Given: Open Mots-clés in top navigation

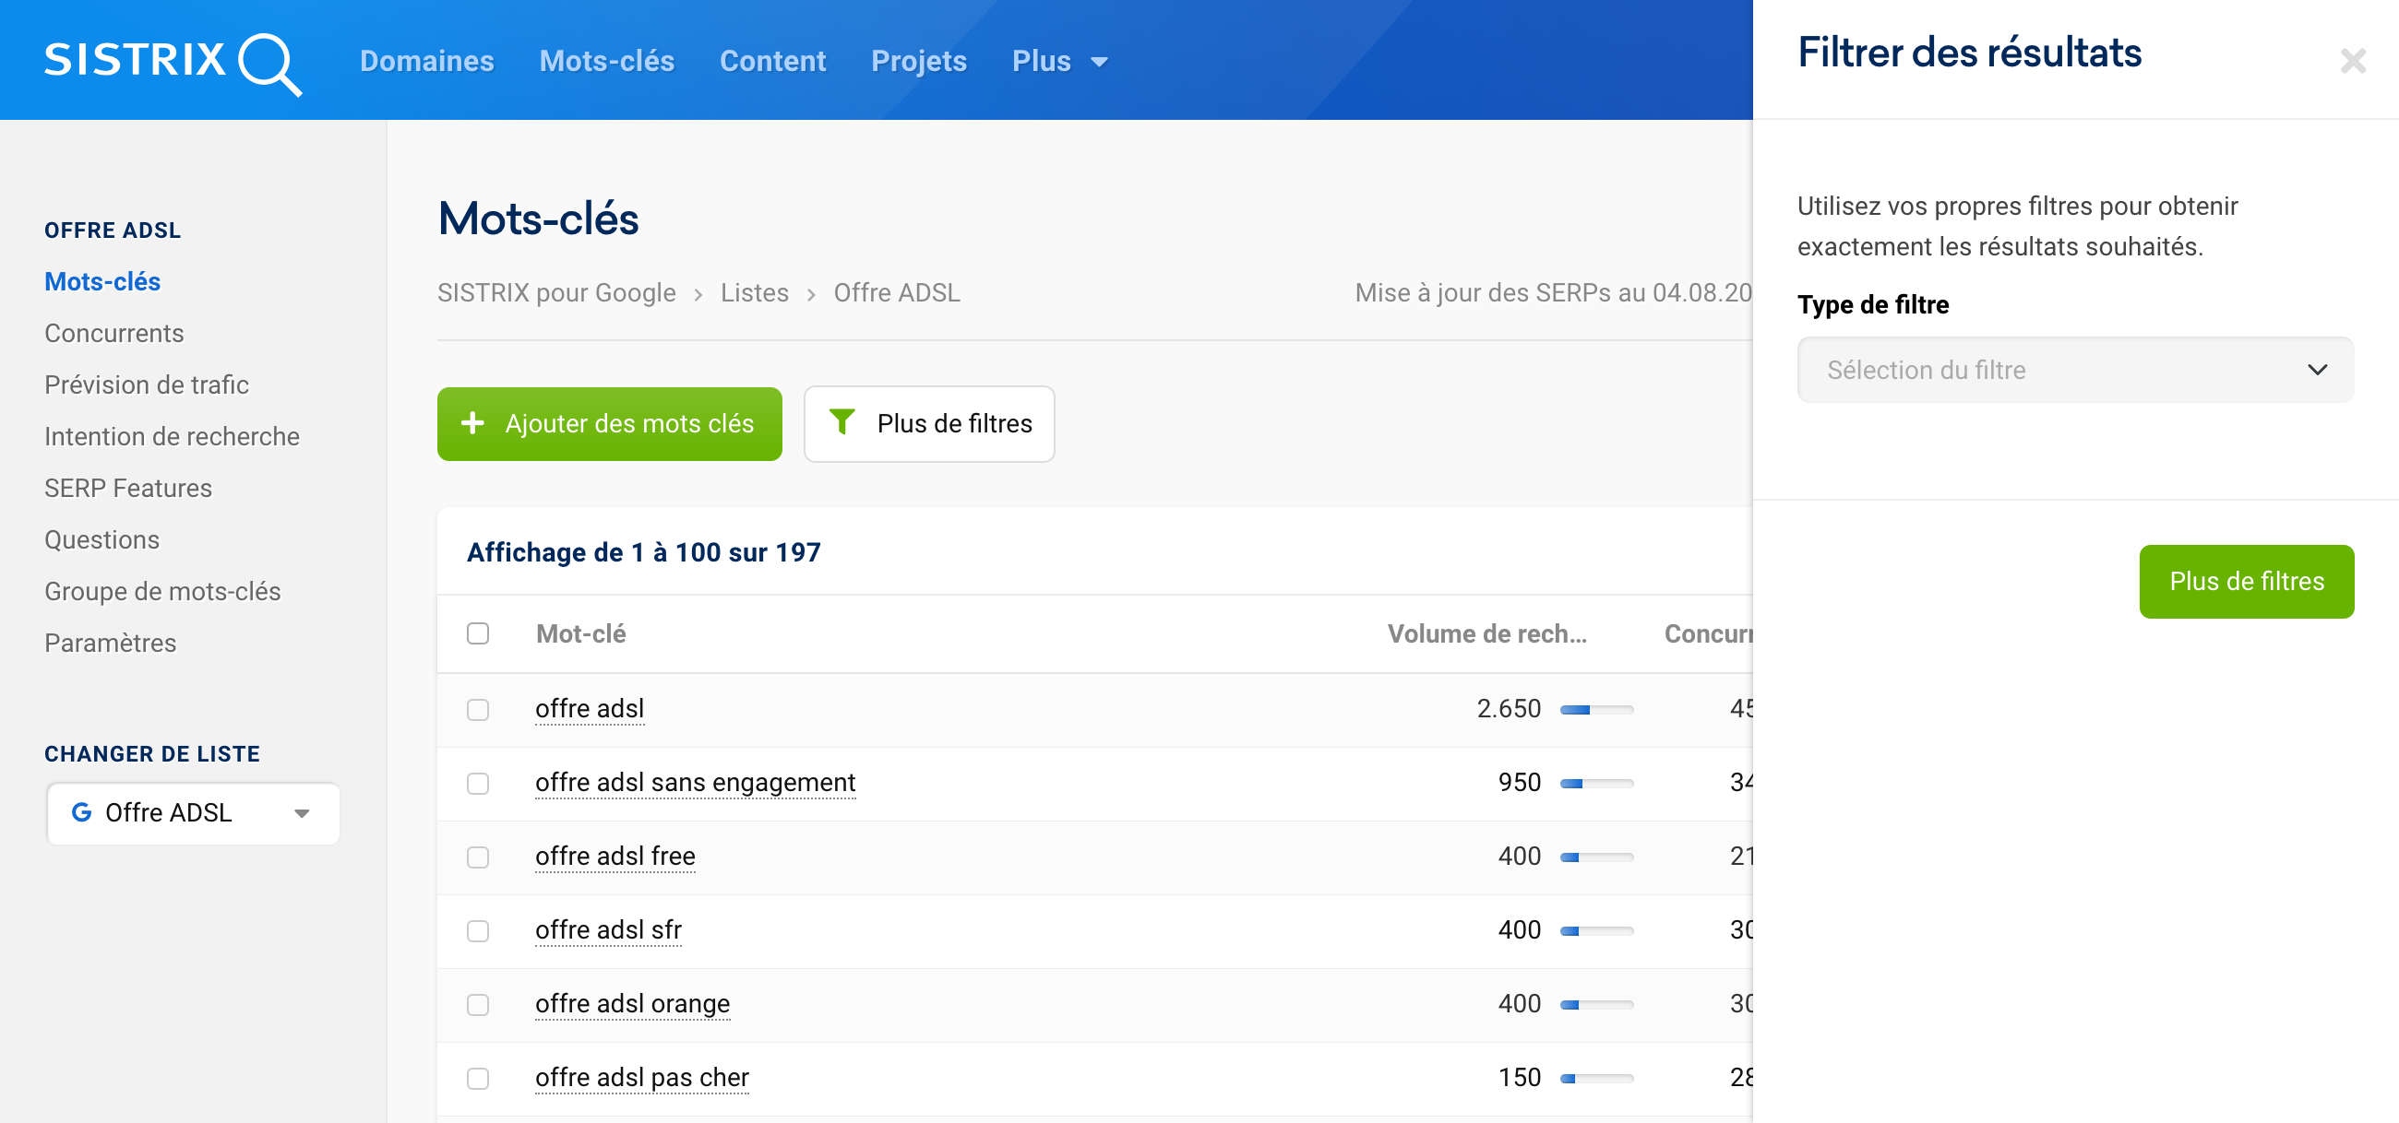Looking at the screenshot, I should pyautogui.click(x=607, y=62).
